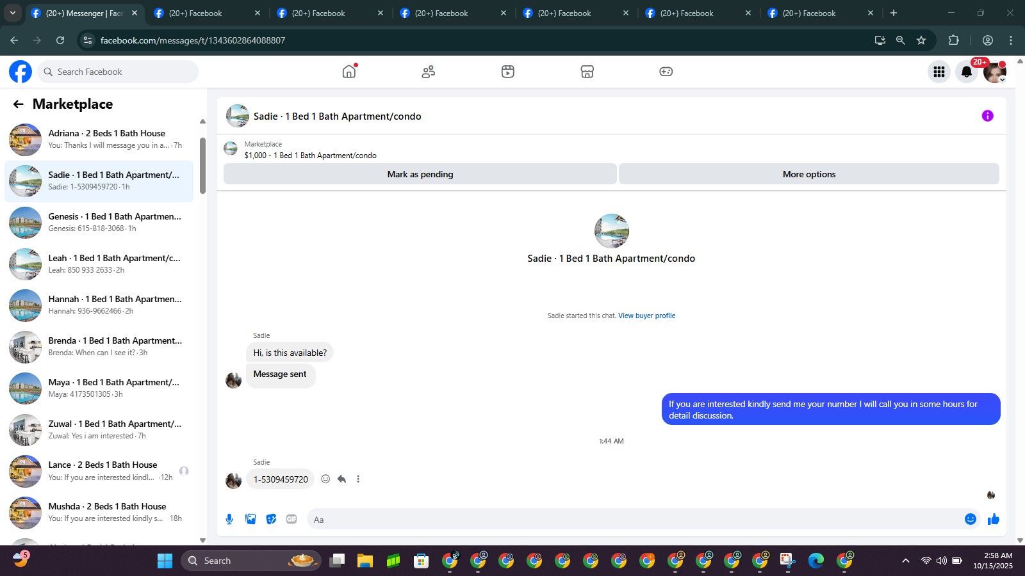Click the Search Facebook field
This screenshot has width=1025, height=576.
[x=119, y=72]
